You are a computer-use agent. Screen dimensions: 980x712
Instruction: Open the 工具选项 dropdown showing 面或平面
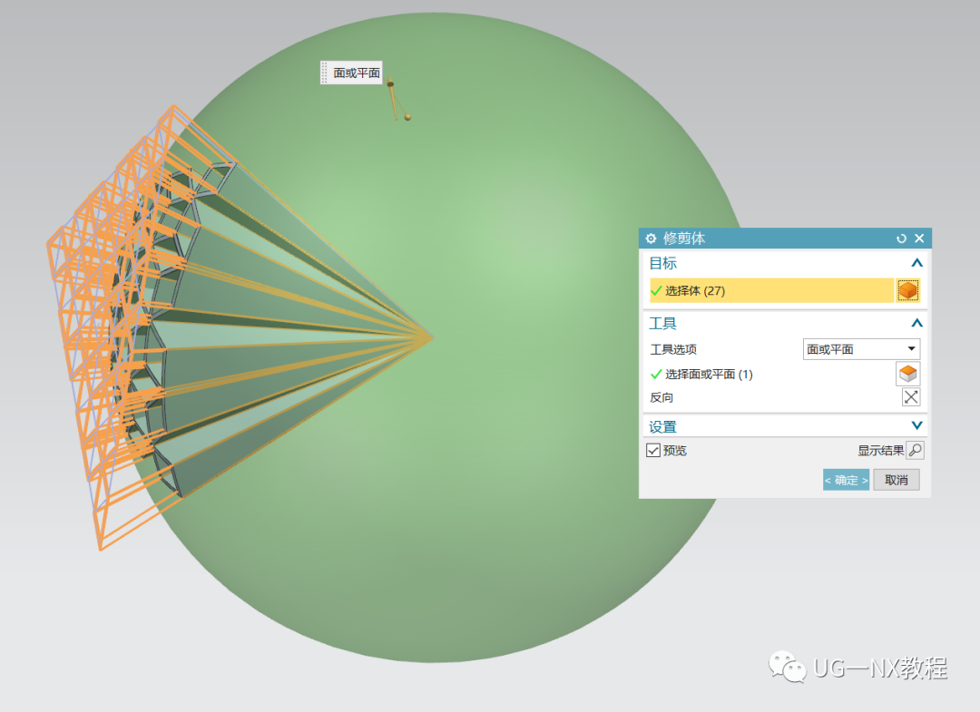pyautogui.click(x=861, y=349)
